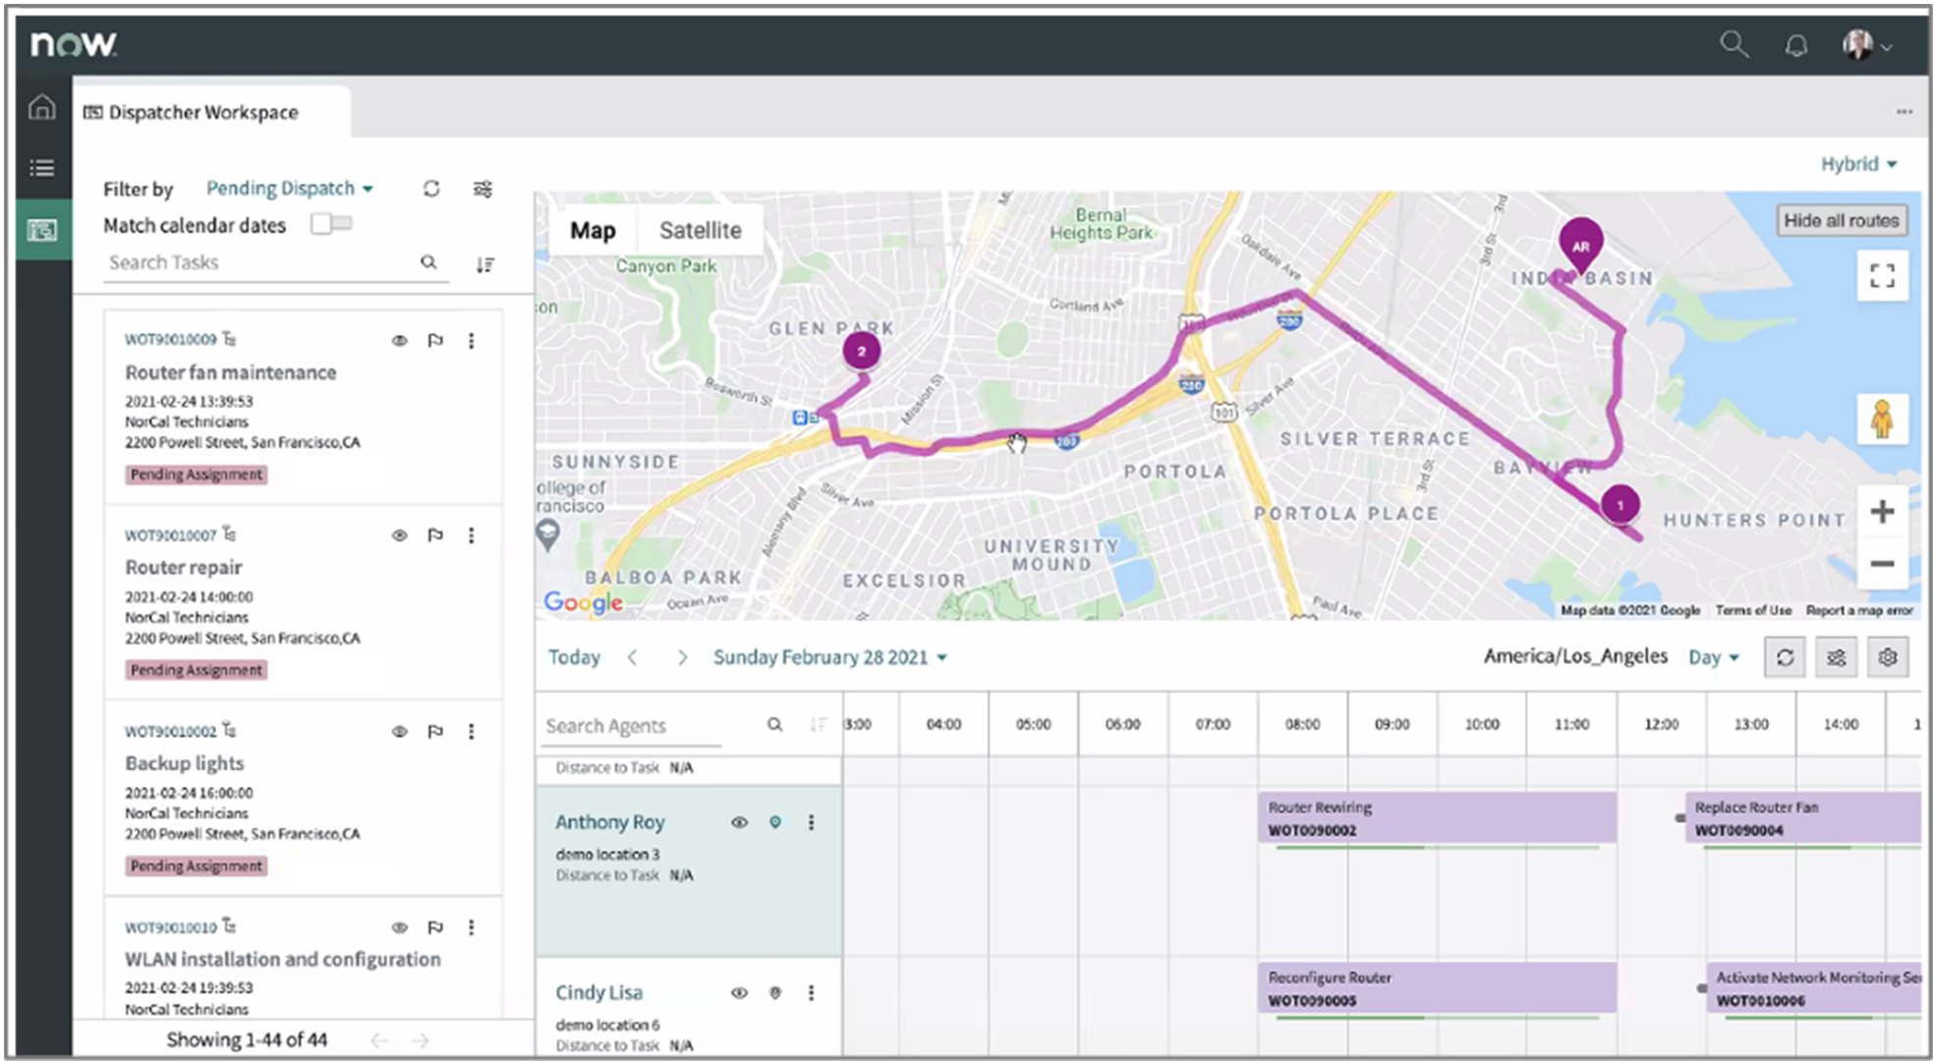The image size is (1934, 1061).
Task: Toggle eye icon for Router fan maintenance task
Action: (x=399, y=341)
